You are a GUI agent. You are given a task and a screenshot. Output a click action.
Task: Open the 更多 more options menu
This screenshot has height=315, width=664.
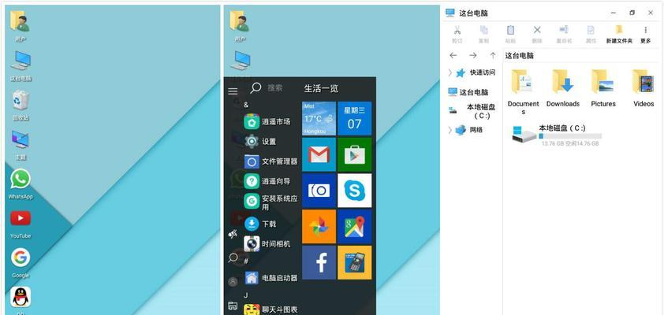pos(645,35)
